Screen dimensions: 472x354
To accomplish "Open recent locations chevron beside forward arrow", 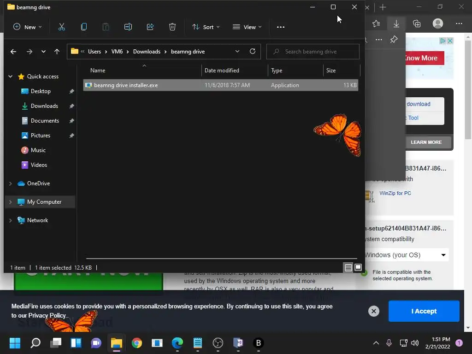I will [x=43, y=52].
